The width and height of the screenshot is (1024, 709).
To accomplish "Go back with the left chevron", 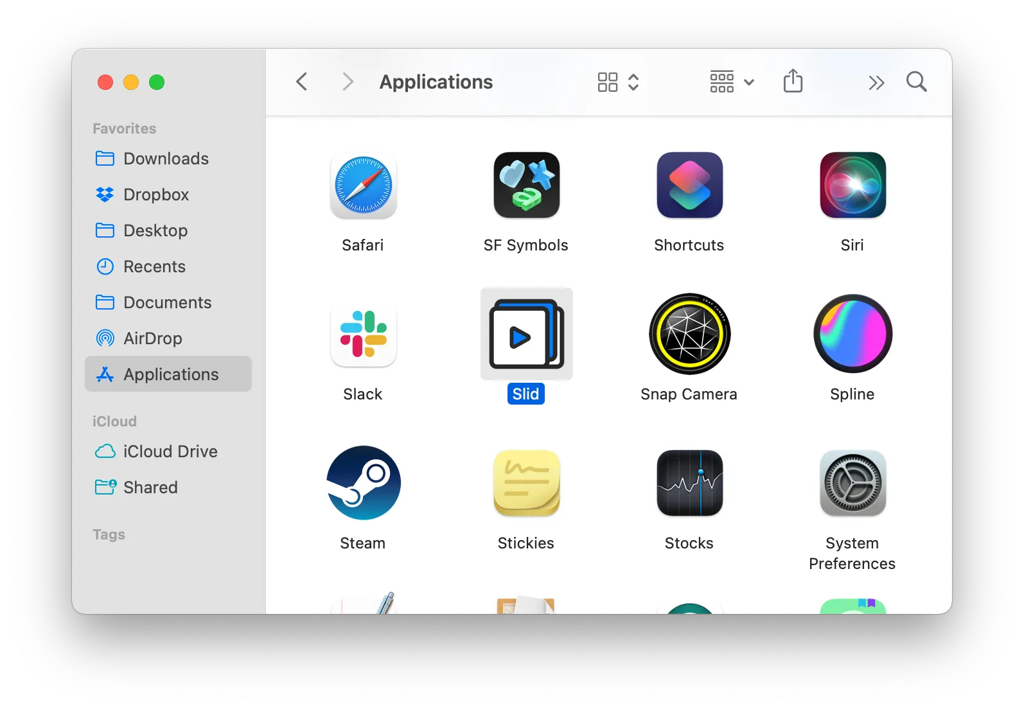I will pos(302,82).
